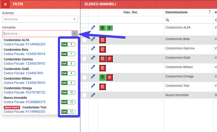Open green building document icon for Condominio ALFA
Viewport: 217px width, 132px height.
[x=103, y=28]
